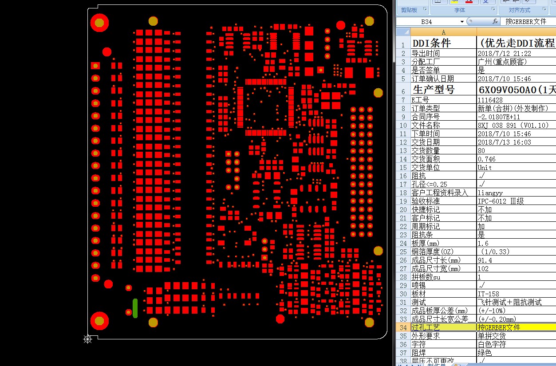
Task: Click the insert new worksheet tab icon
Action: [457, 365]
